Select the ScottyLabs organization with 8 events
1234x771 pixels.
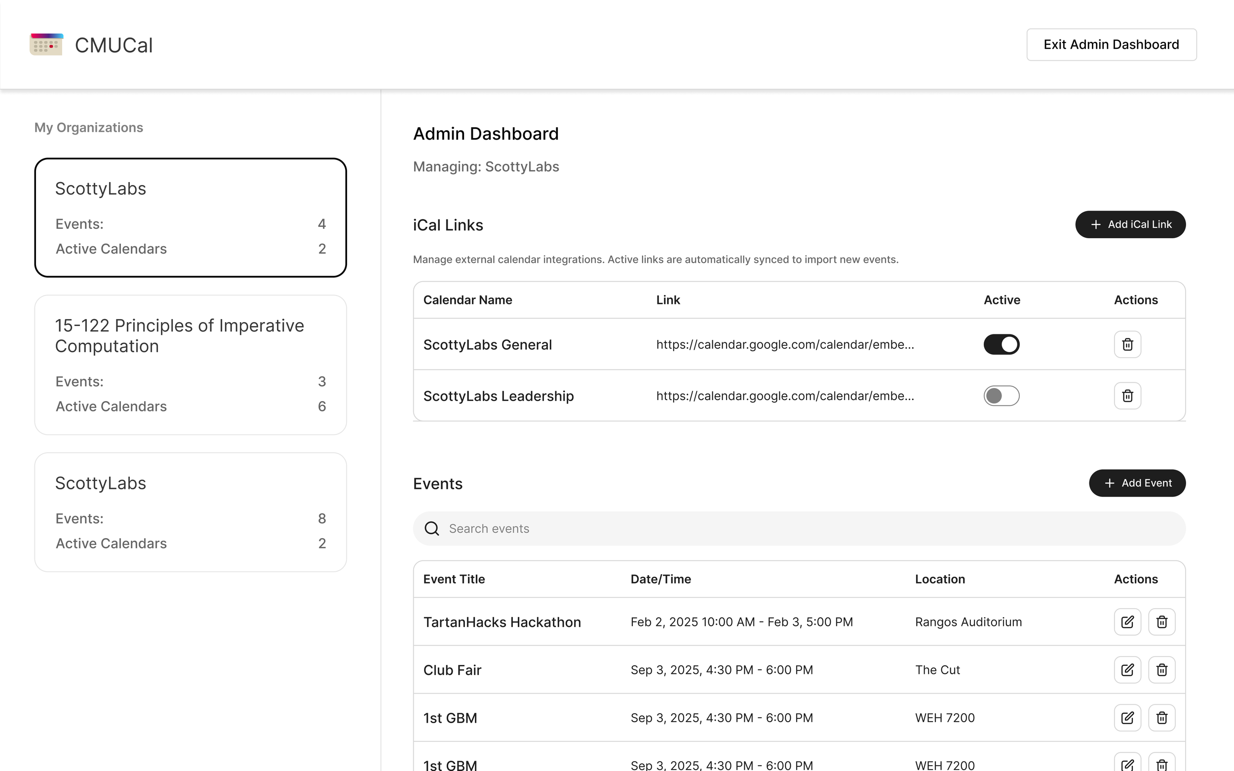tap(190, 512)
